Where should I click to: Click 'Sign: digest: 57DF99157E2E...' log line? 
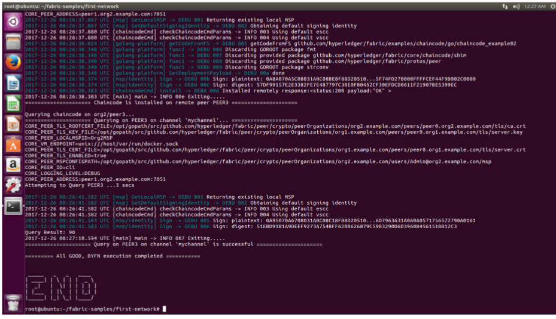pyautogui.click(x=241, y=85)
